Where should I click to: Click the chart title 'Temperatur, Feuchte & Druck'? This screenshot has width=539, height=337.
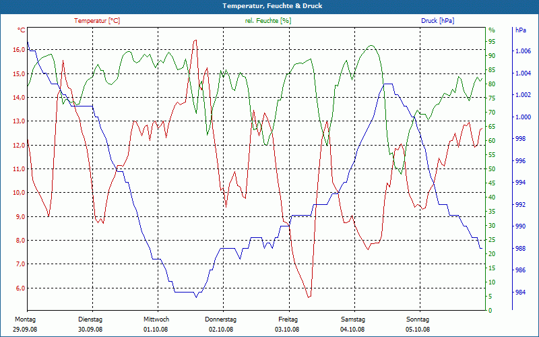click(272, 6)
